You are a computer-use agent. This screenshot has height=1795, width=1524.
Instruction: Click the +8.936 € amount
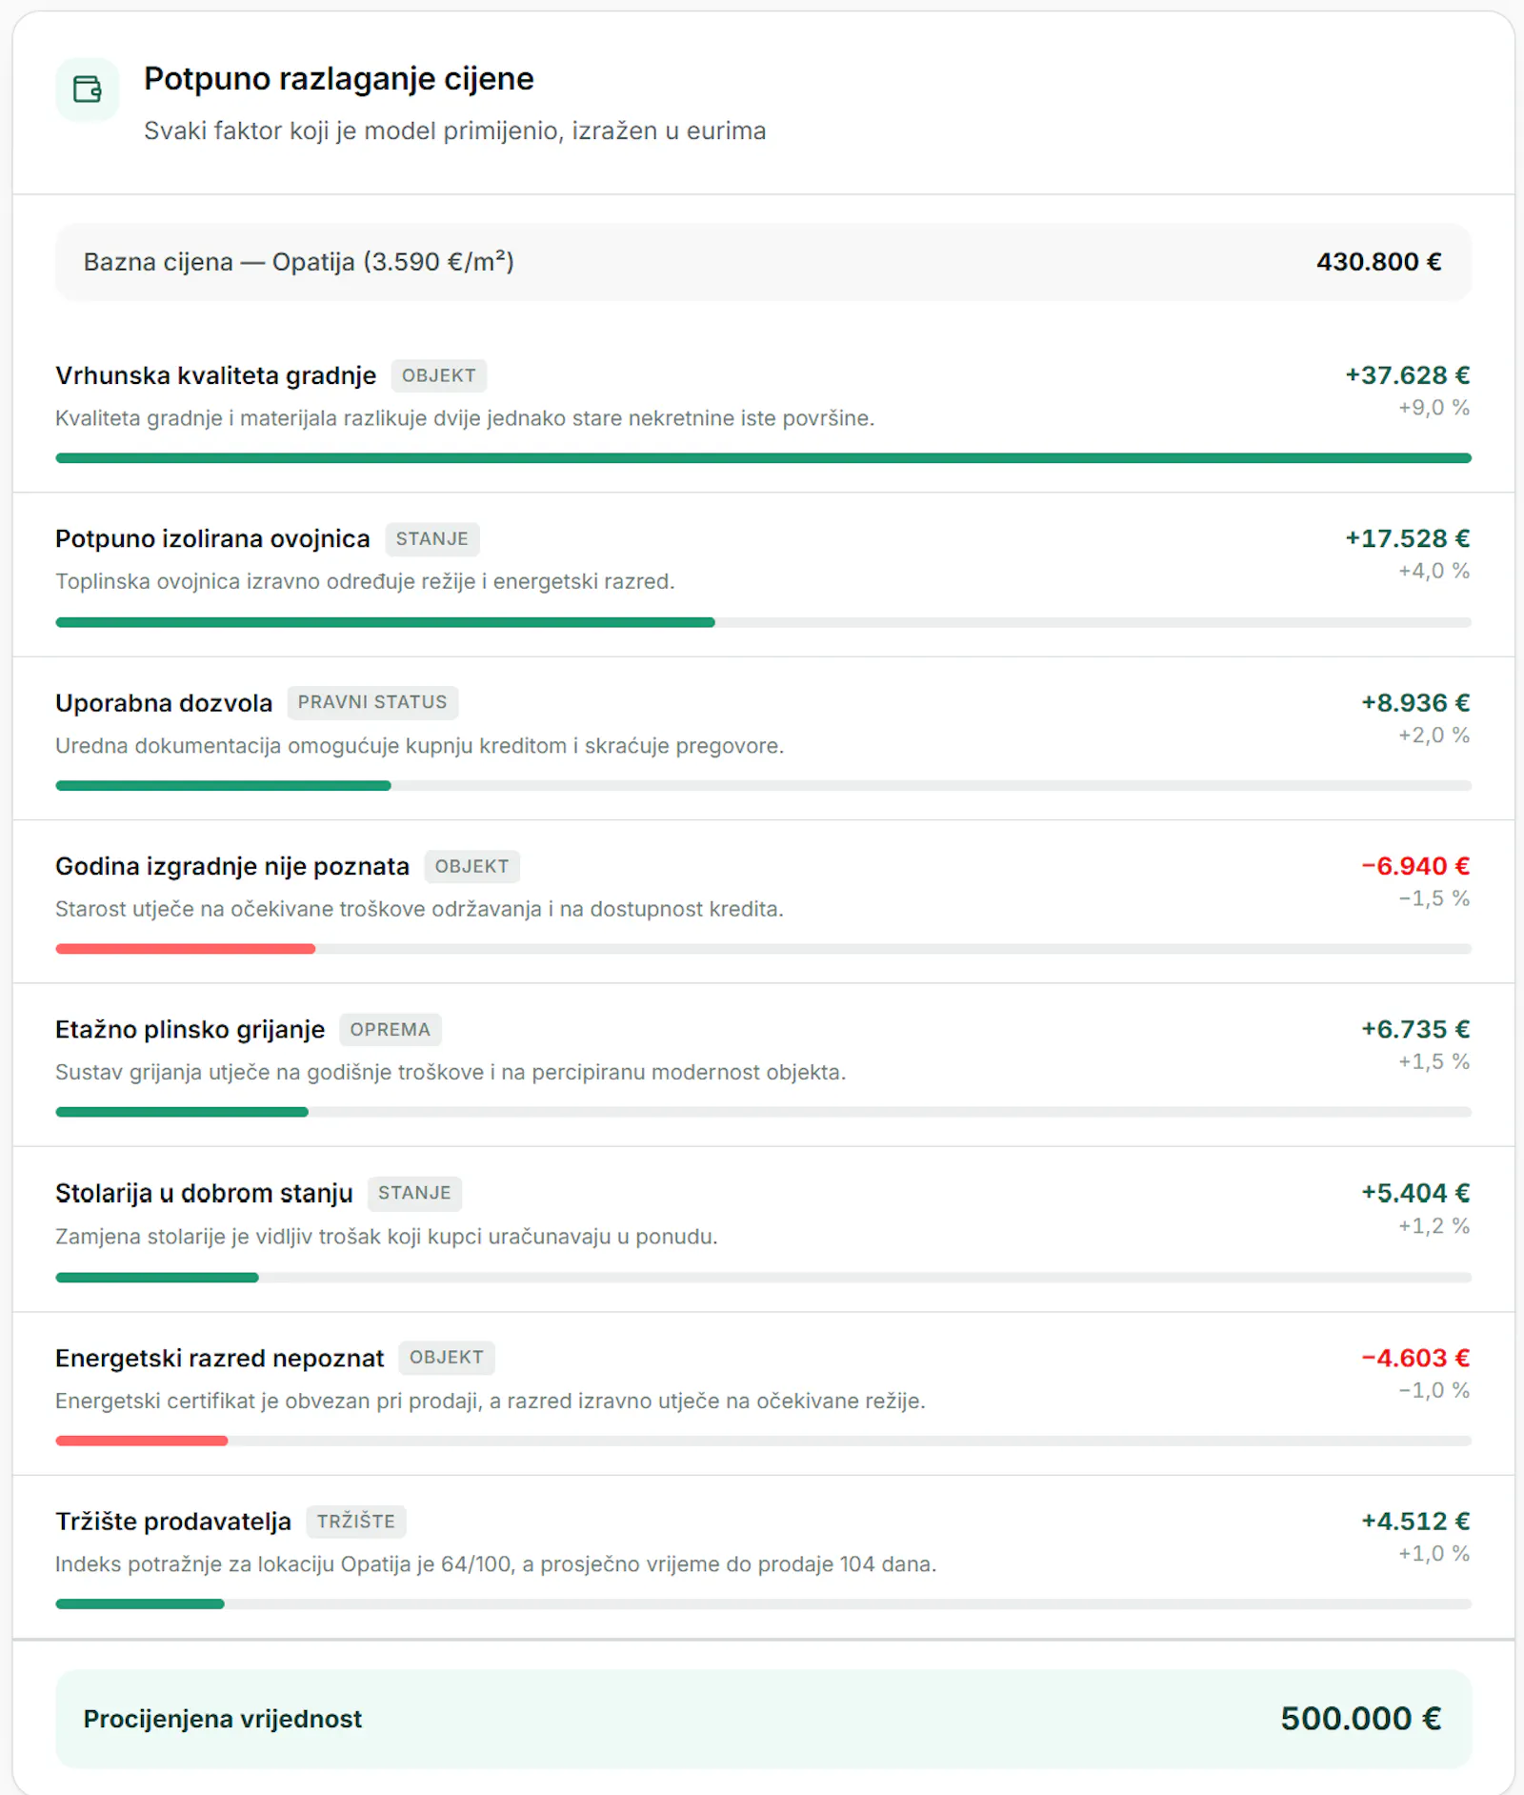(1415, 703)
